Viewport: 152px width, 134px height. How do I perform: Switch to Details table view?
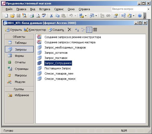pyautogui.click(x=95, y=30)
